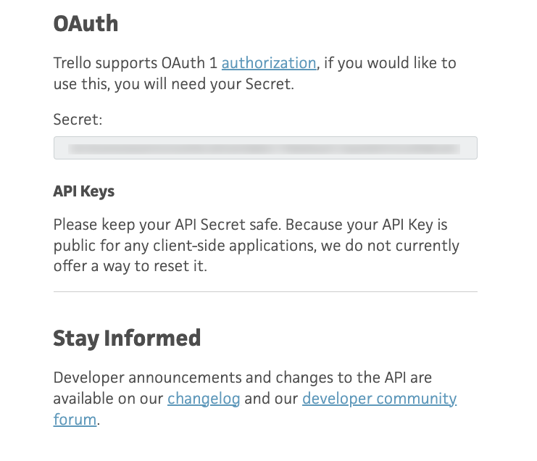Open the authorization link
Viewport: 537px width, 461px height.
[x=269, y=63]
